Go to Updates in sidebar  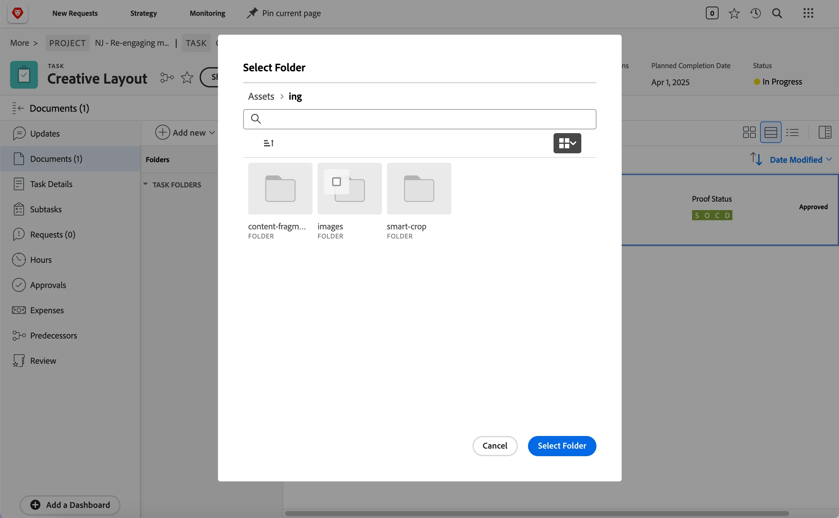(x=70, y=134)
